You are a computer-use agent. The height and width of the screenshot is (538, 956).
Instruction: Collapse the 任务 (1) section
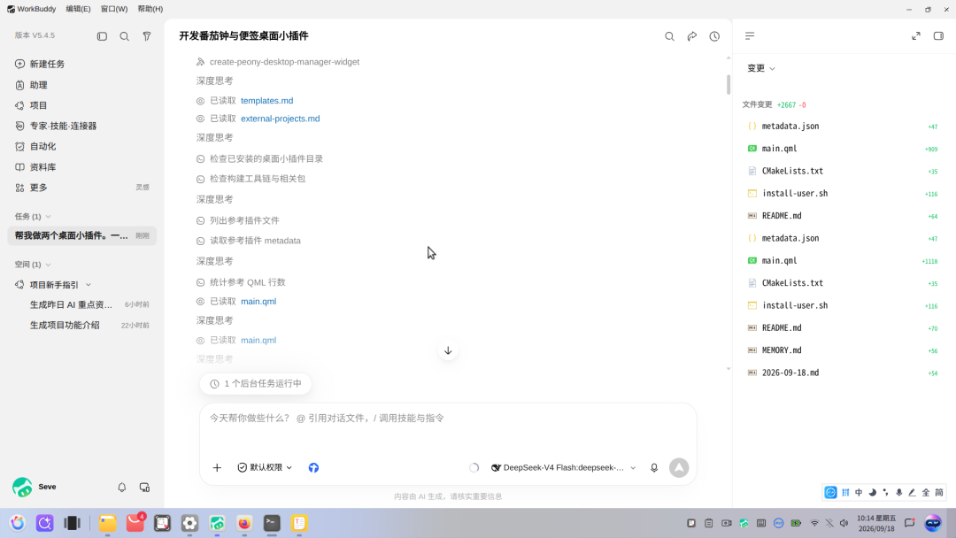click(33, 216)
